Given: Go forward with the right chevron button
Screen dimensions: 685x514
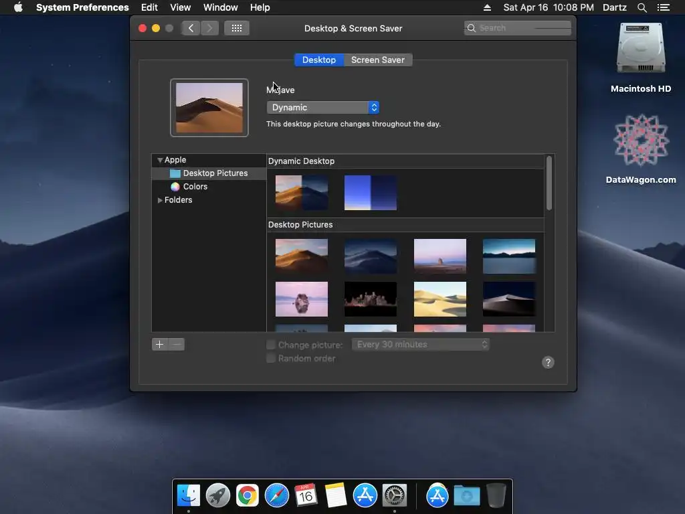Looking at the screenshot, I should 209,28.
